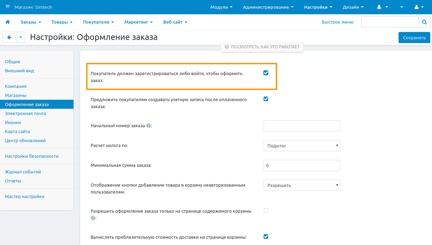Open the Модули top menu

221,7
